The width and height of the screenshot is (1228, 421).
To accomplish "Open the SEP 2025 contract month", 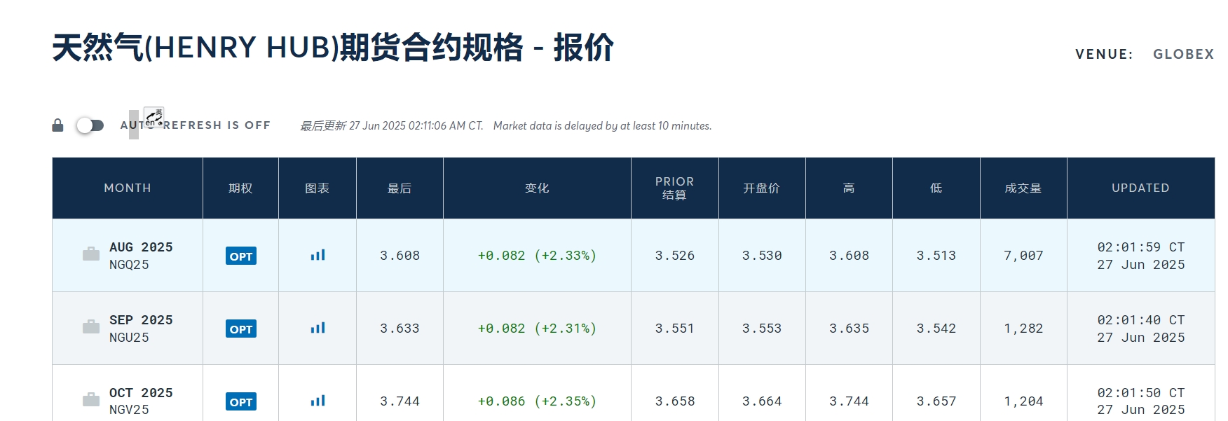I will pos(141,320).
